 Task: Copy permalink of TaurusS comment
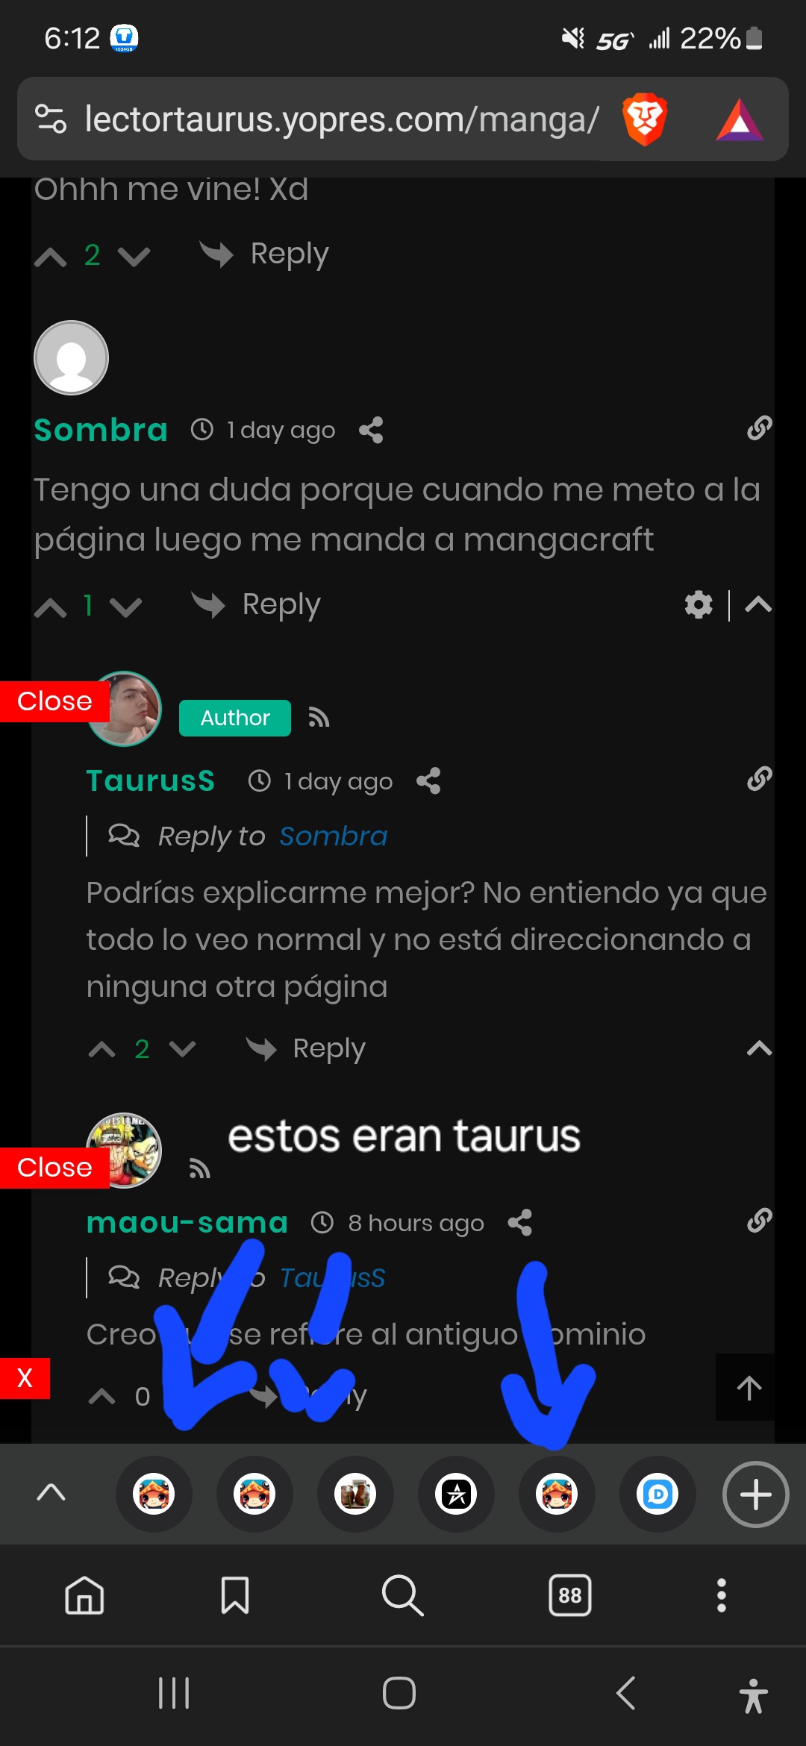point(759,778)
